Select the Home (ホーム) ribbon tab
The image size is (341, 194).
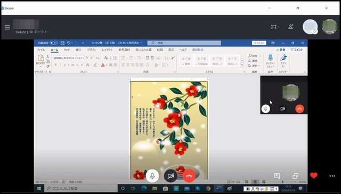pos(54,49)
